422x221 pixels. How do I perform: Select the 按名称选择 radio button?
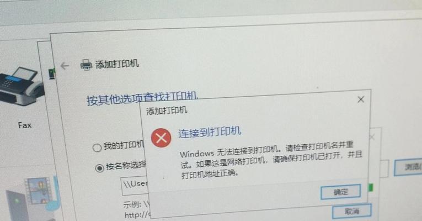click(100, 168)
